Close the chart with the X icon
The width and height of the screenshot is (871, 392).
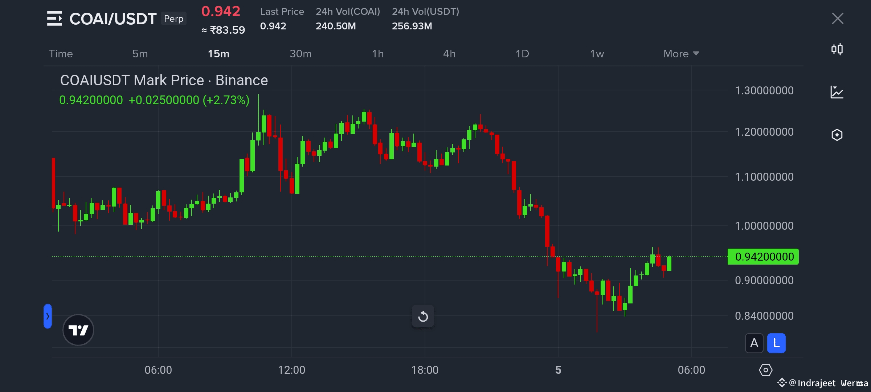tap(838, 19)
